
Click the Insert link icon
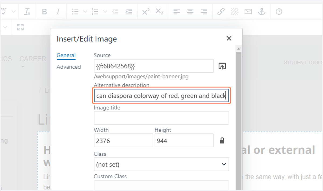[221, 12]
